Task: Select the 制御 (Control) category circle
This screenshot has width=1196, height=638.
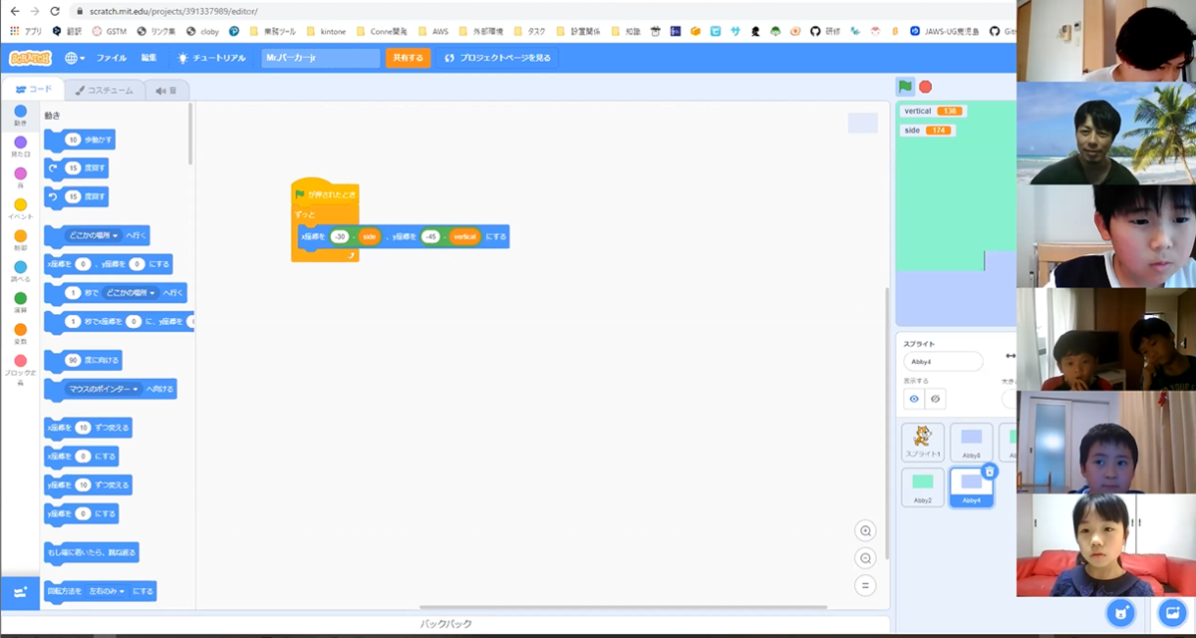Action: 20,236
